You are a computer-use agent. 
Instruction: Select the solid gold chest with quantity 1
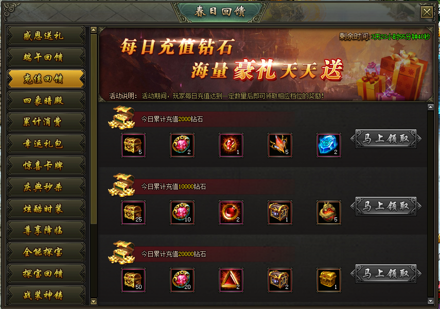329,280
